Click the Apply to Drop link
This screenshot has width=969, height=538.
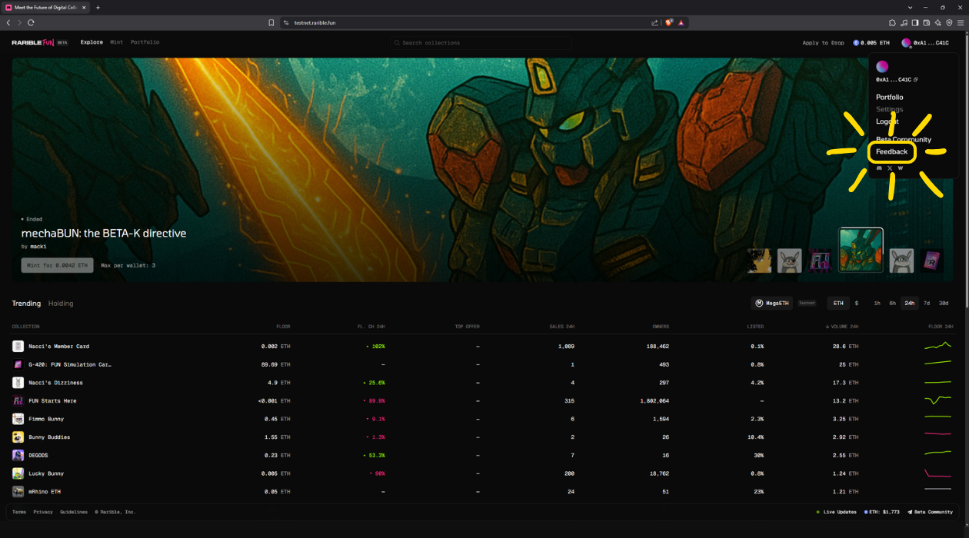[823, 43]
